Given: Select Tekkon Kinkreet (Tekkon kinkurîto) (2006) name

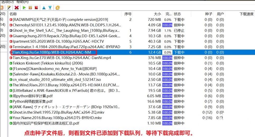Looking at the screenshot, I should pyautogui.click(x=48, y=63).
